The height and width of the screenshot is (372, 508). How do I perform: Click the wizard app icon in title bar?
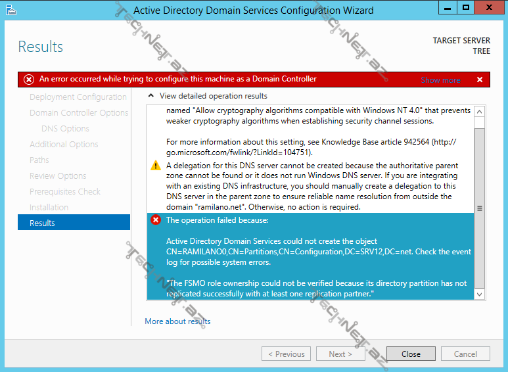click(x=10, y=10)
